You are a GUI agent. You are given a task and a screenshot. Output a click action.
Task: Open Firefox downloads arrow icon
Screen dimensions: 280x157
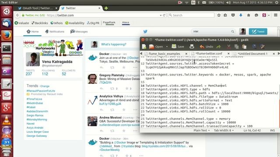[x=241, y=15]
